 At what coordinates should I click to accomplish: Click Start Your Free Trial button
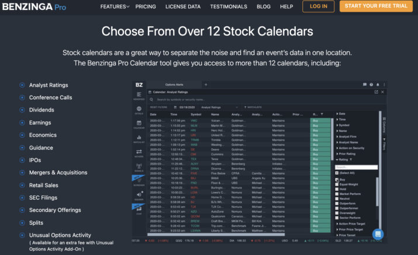(x=376, y=6)
